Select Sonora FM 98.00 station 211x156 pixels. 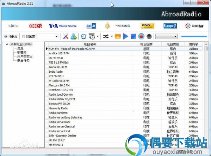pyautogui.click(x=125, y=104)
